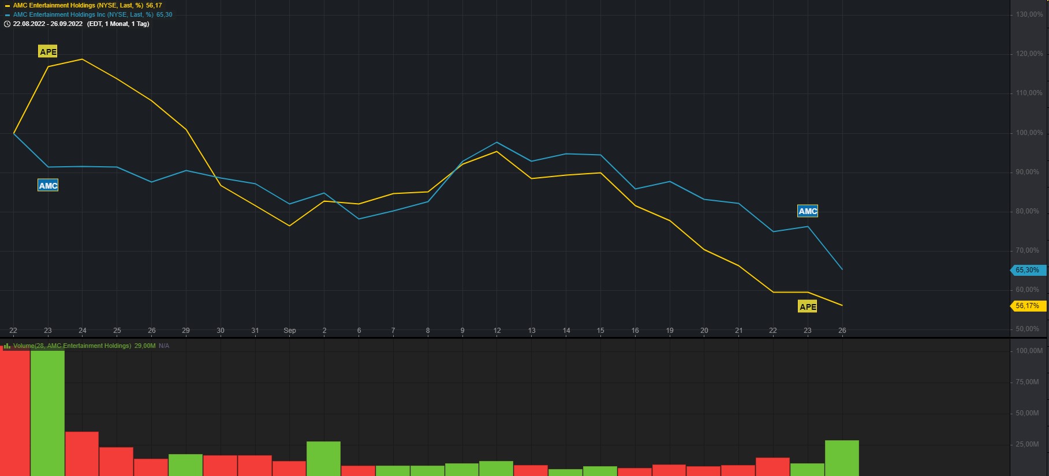Click the 29,00M volume value
Screen dimensions: 1049x476
(x=145, y=346)
